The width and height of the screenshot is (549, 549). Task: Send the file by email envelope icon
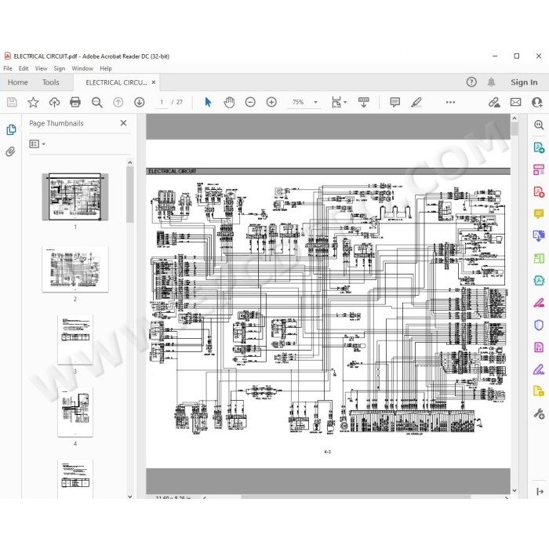515,102
